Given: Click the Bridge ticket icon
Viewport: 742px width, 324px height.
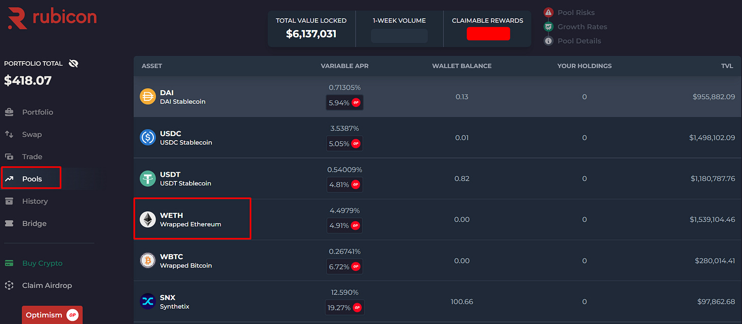Looking at the screenshot, I should 9,224.
